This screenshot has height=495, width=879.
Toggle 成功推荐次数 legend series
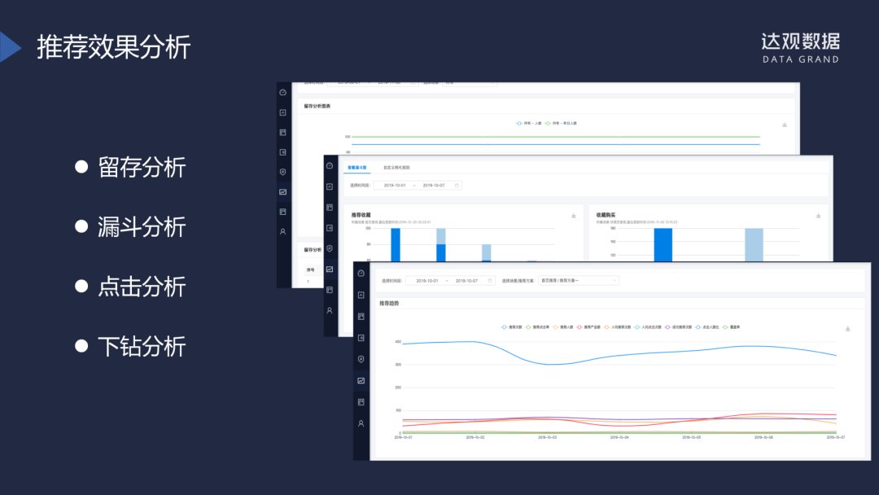pyautogui.click(x=678, y=326)
